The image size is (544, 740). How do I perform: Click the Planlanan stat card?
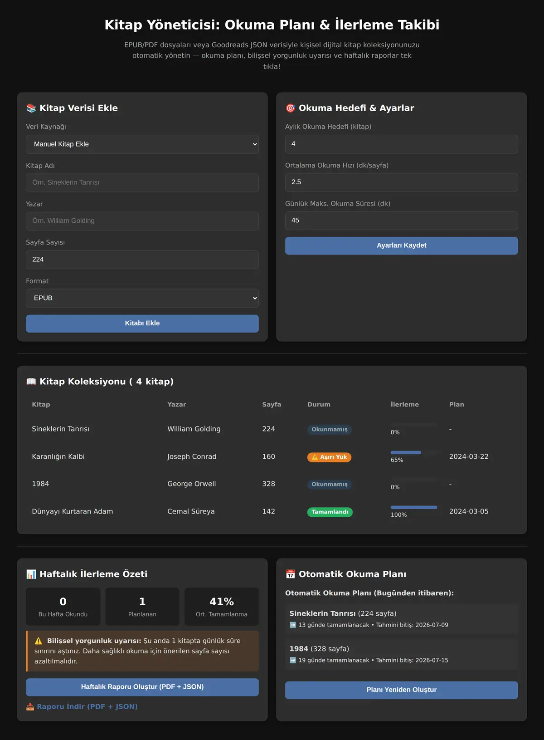(142, 607)
